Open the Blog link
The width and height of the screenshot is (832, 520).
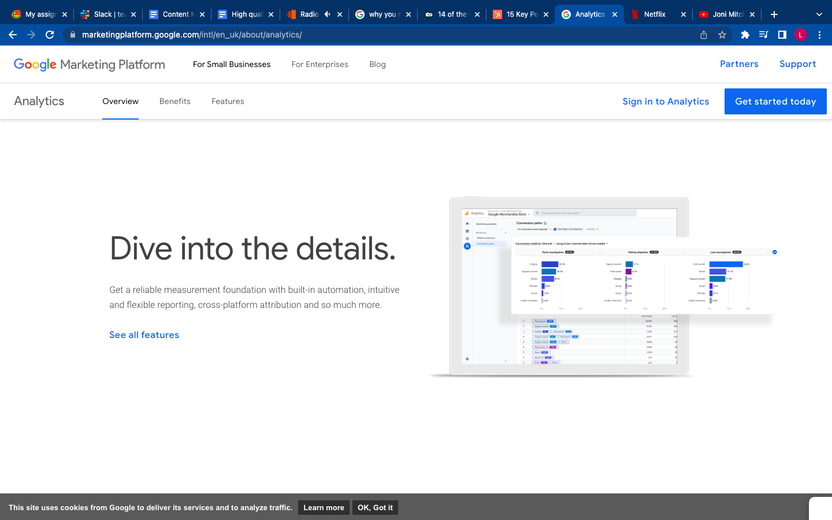tap(377, 64)
